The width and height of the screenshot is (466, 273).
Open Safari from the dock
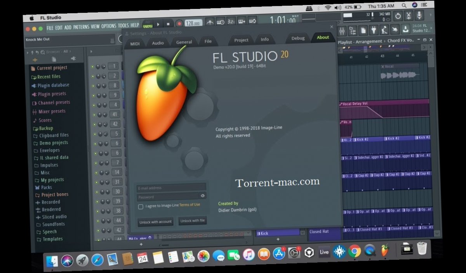coord(97,259)
